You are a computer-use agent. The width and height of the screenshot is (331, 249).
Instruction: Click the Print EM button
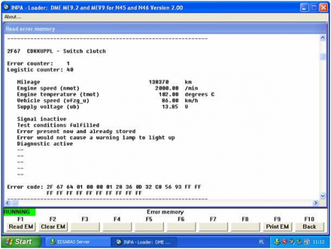pyautogui.click(x=277, y=226)
